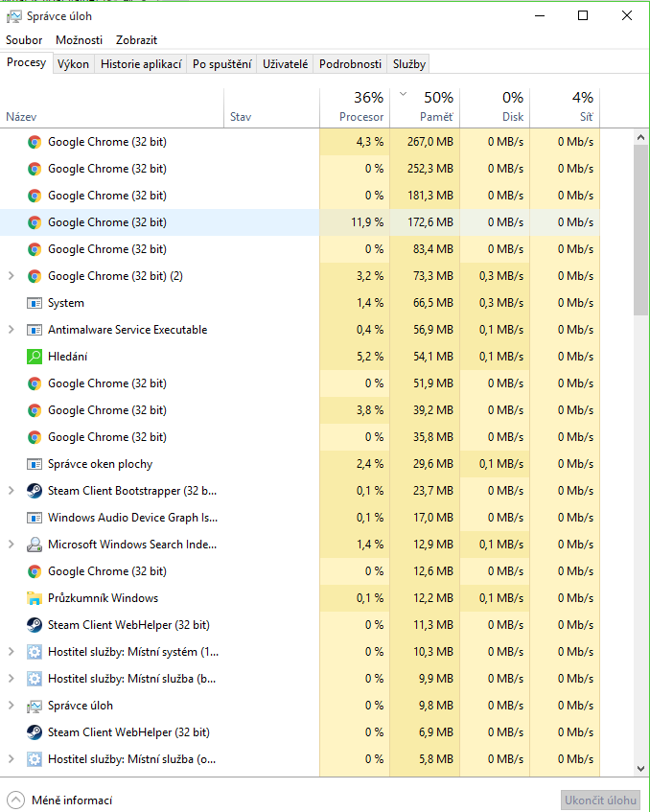Expand the Antimalware Service Executable row

pos(12,330)
